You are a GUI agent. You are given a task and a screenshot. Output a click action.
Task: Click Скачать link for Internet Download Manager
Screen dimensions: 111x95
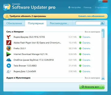tap(86, 54)
